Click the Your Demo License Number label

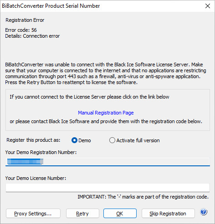pos(36,178)
